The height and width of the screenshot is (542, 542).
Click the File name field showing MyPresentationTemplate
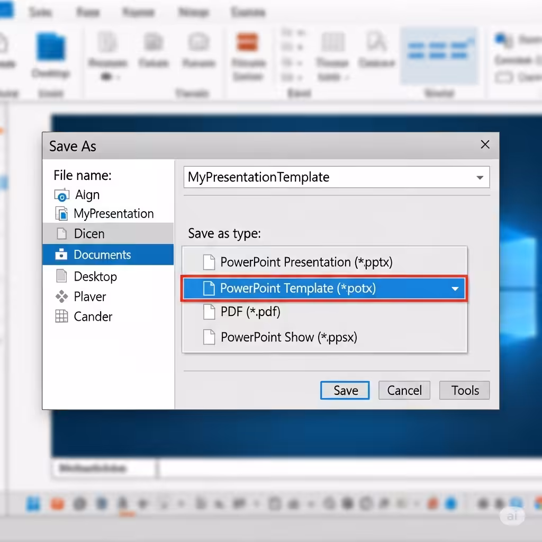336,177
